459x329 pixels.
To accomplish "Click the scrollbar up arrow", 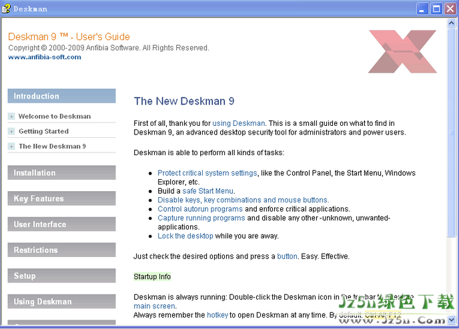I will pyautogui.click(x=451, y=23).
